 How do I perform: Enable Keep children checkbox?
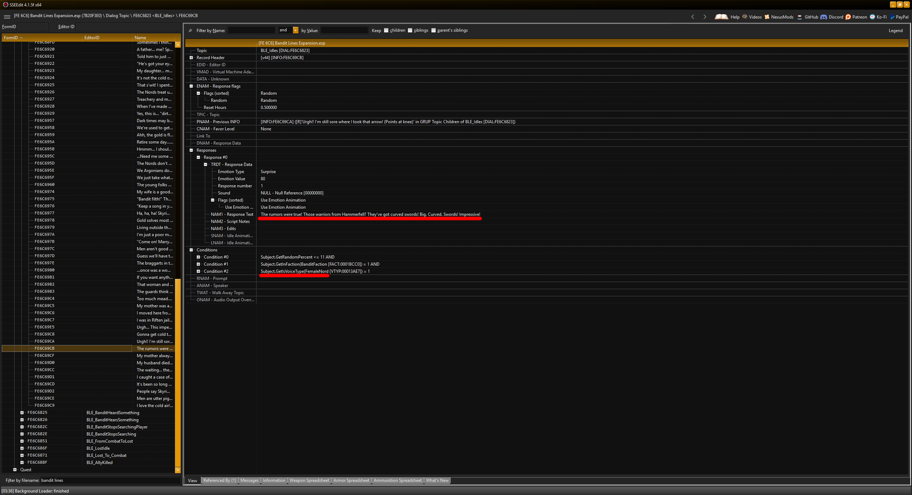click(386, 30)
